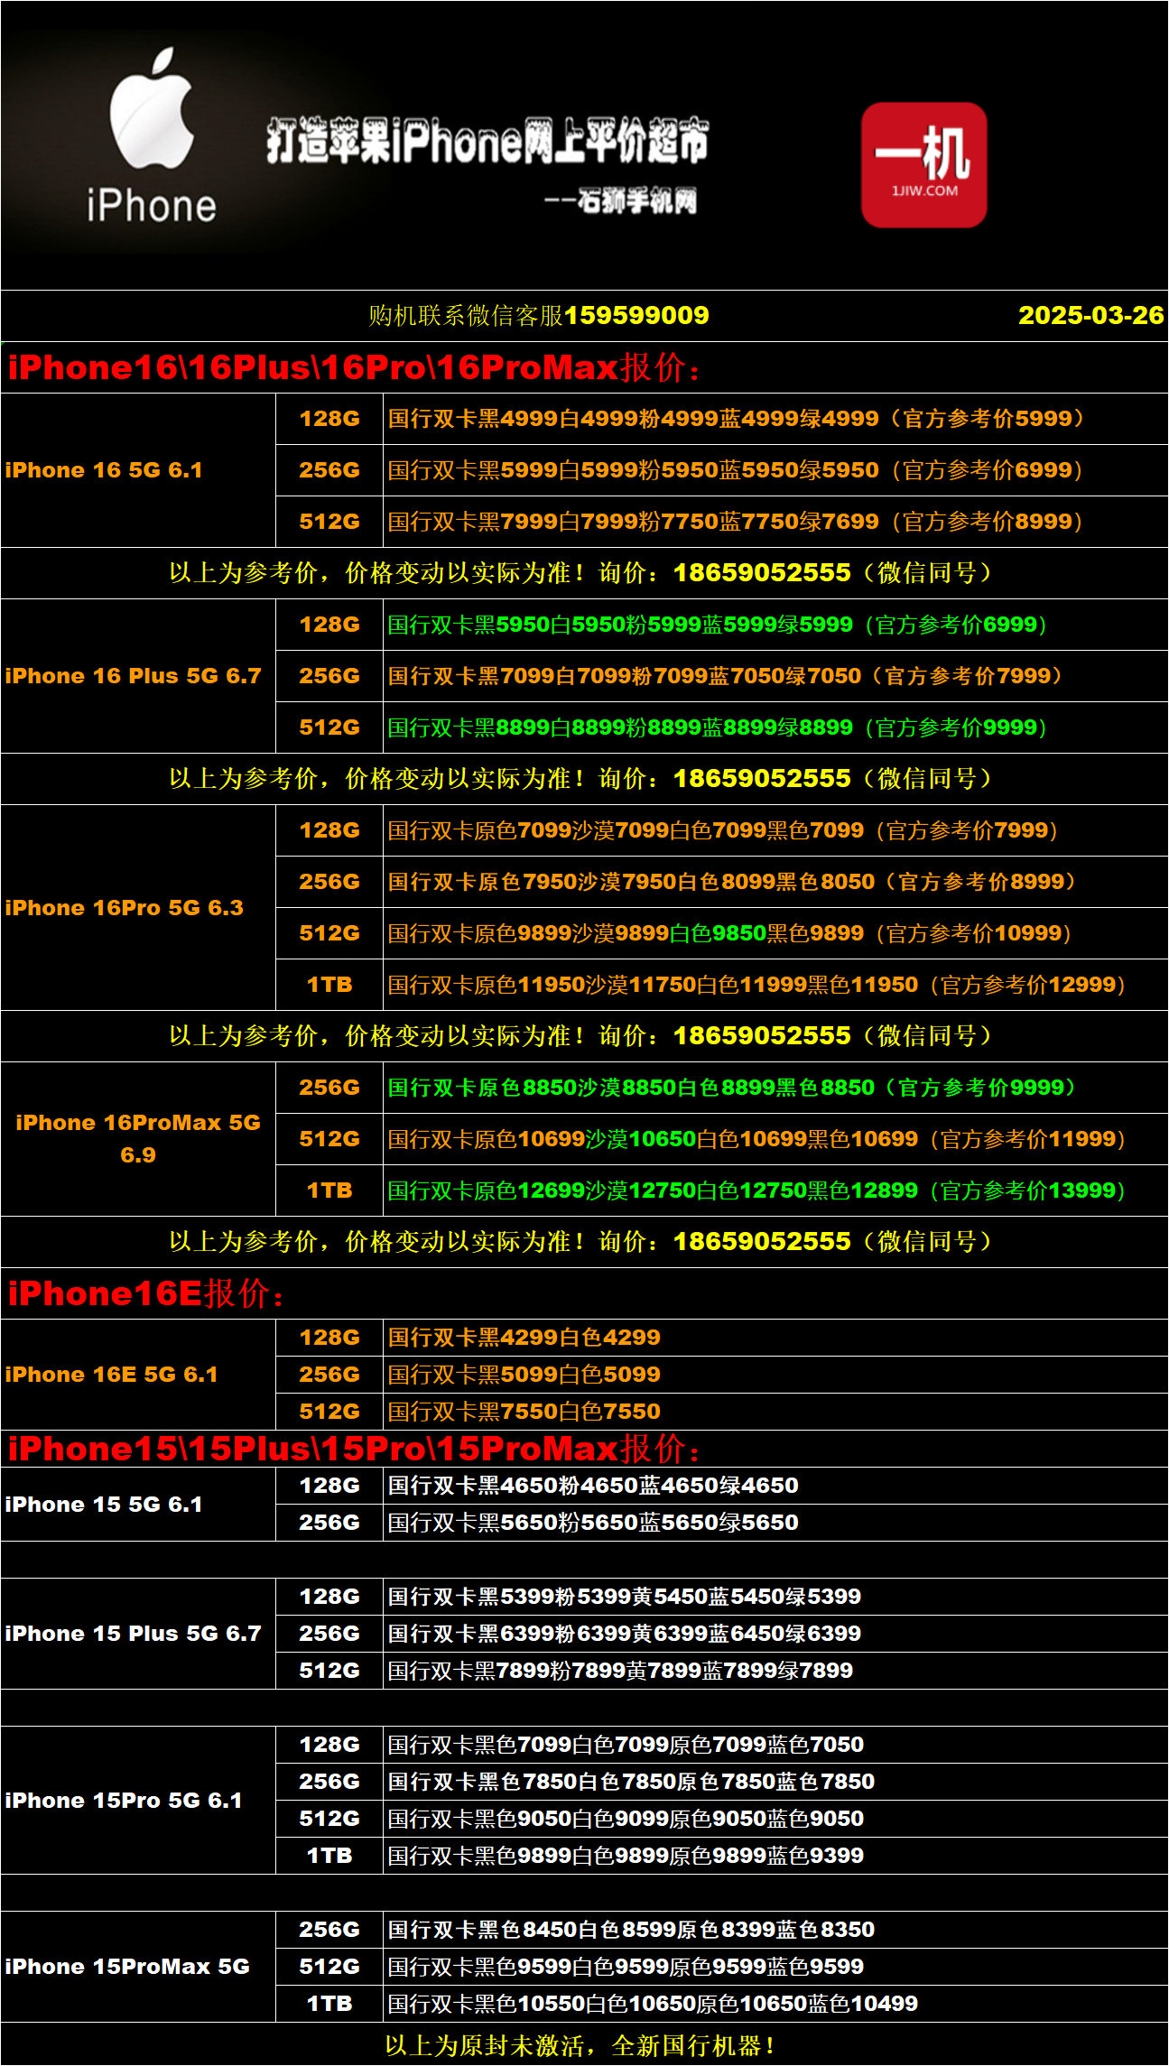Click the 16ProMax 256G row starting 原色8850
The image size is (1169, 2066).
pos(775,1088)
